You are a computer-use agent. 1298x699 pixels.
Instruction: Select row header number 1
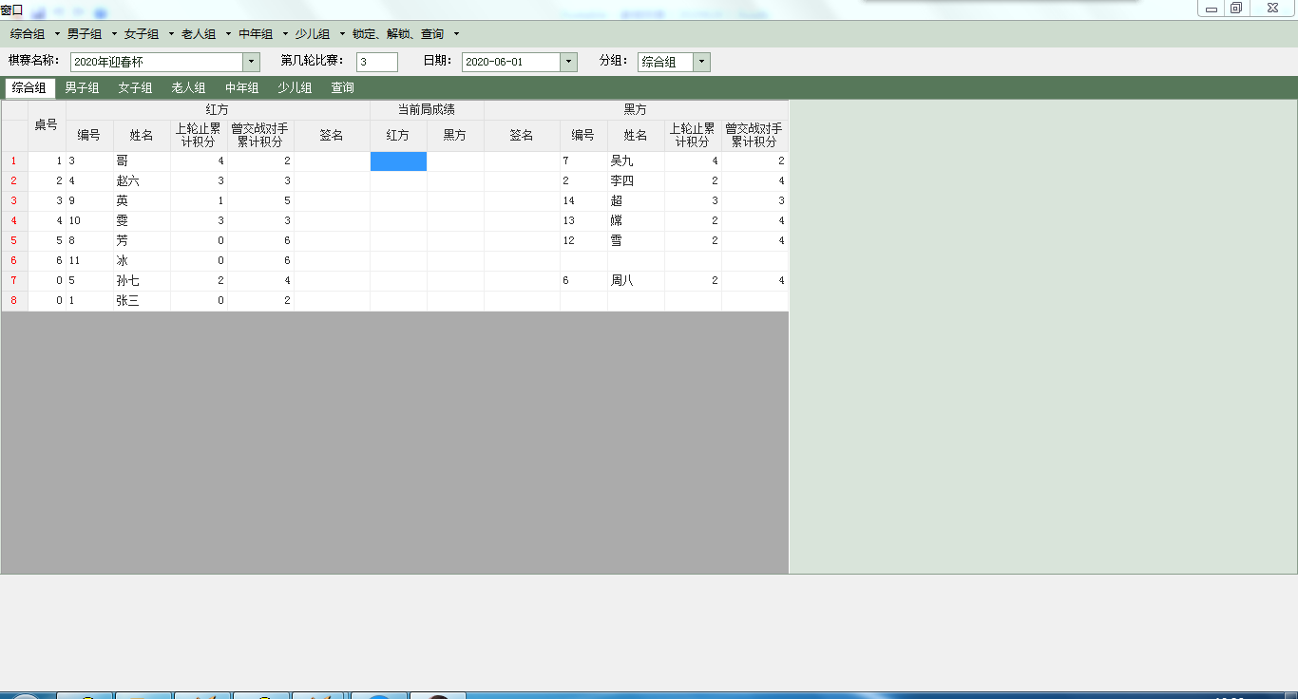click(14, 161)
